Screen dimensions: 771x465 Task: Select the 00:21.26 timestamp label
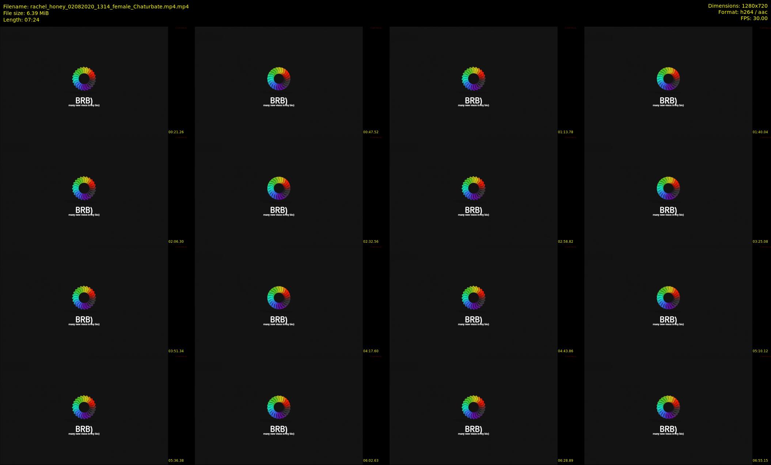point(176,132)
